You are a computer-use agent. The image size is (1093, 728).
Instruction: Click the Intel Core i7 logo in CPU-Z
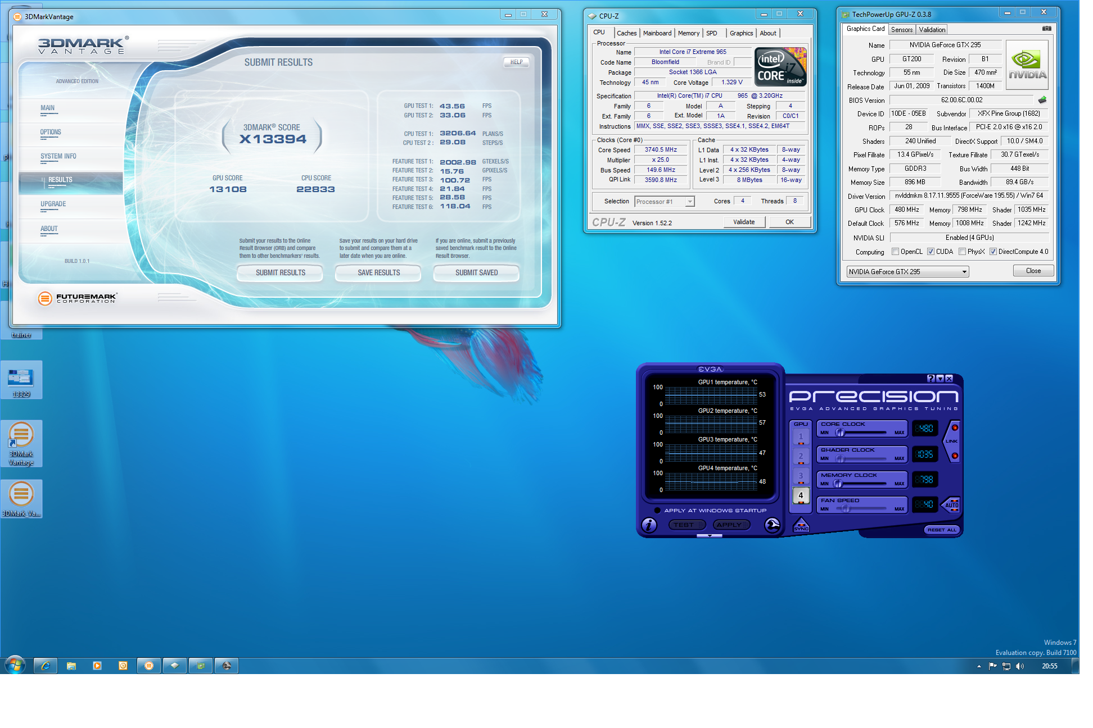[x=780, y=66]
